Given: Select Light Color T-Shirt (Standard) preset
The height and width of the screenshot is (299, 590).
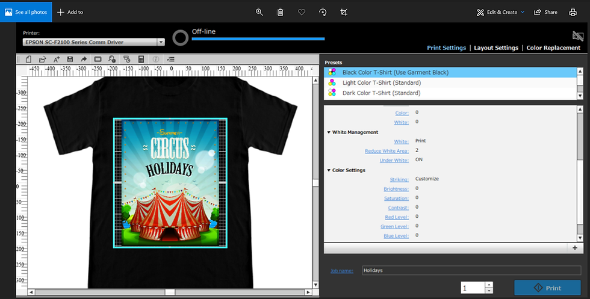Looking at the screenshot, I should [x=450, y=82].
